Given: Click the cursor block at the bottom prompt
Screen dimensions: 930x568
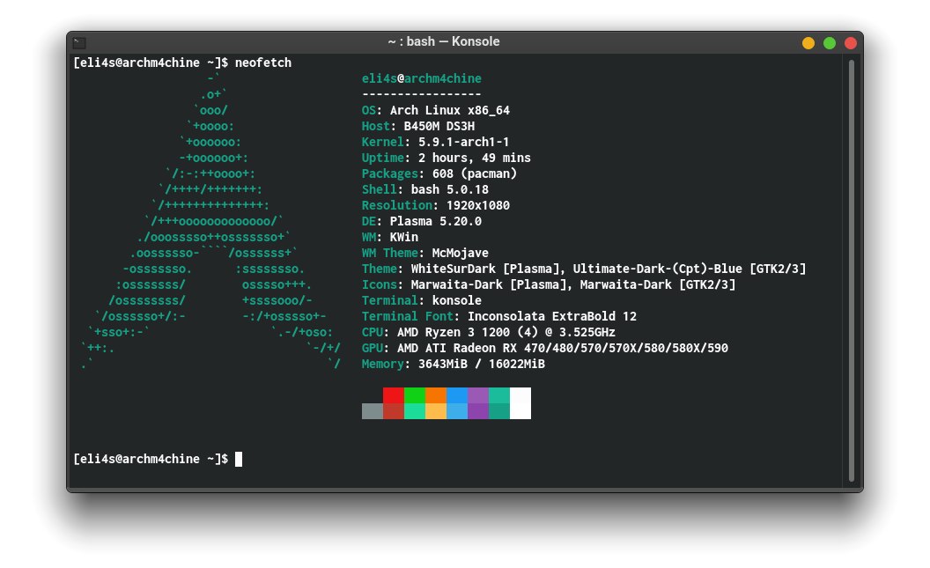Looking at the screenshot, I should pos(239,459).
